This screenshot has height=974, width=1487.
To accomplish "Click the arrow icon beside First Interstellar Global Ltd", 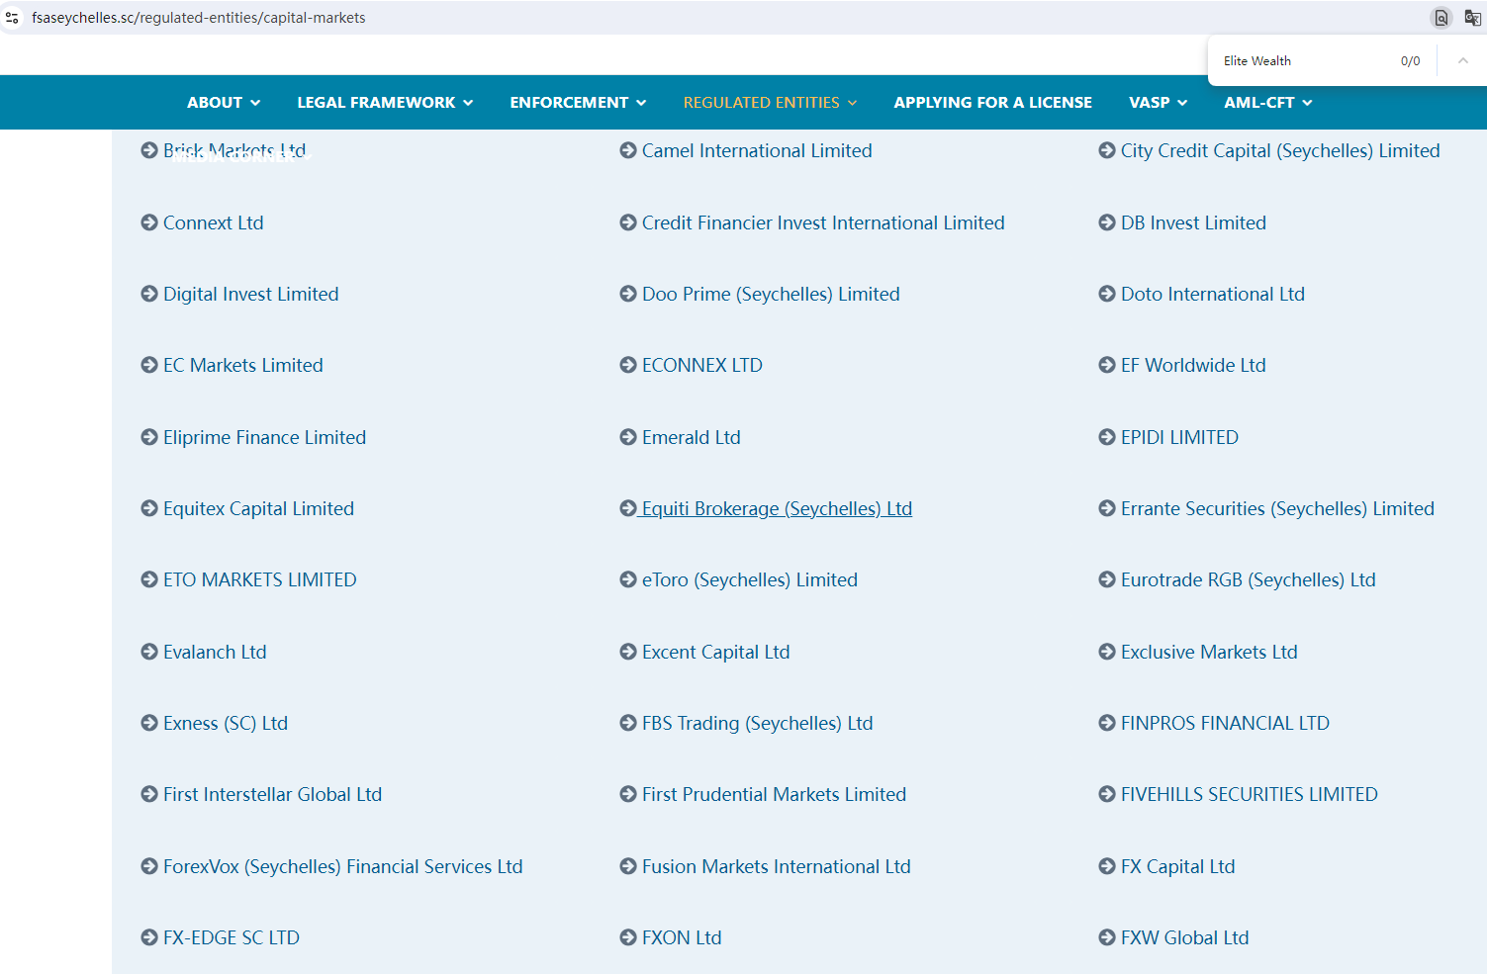I will pos(149,794).
